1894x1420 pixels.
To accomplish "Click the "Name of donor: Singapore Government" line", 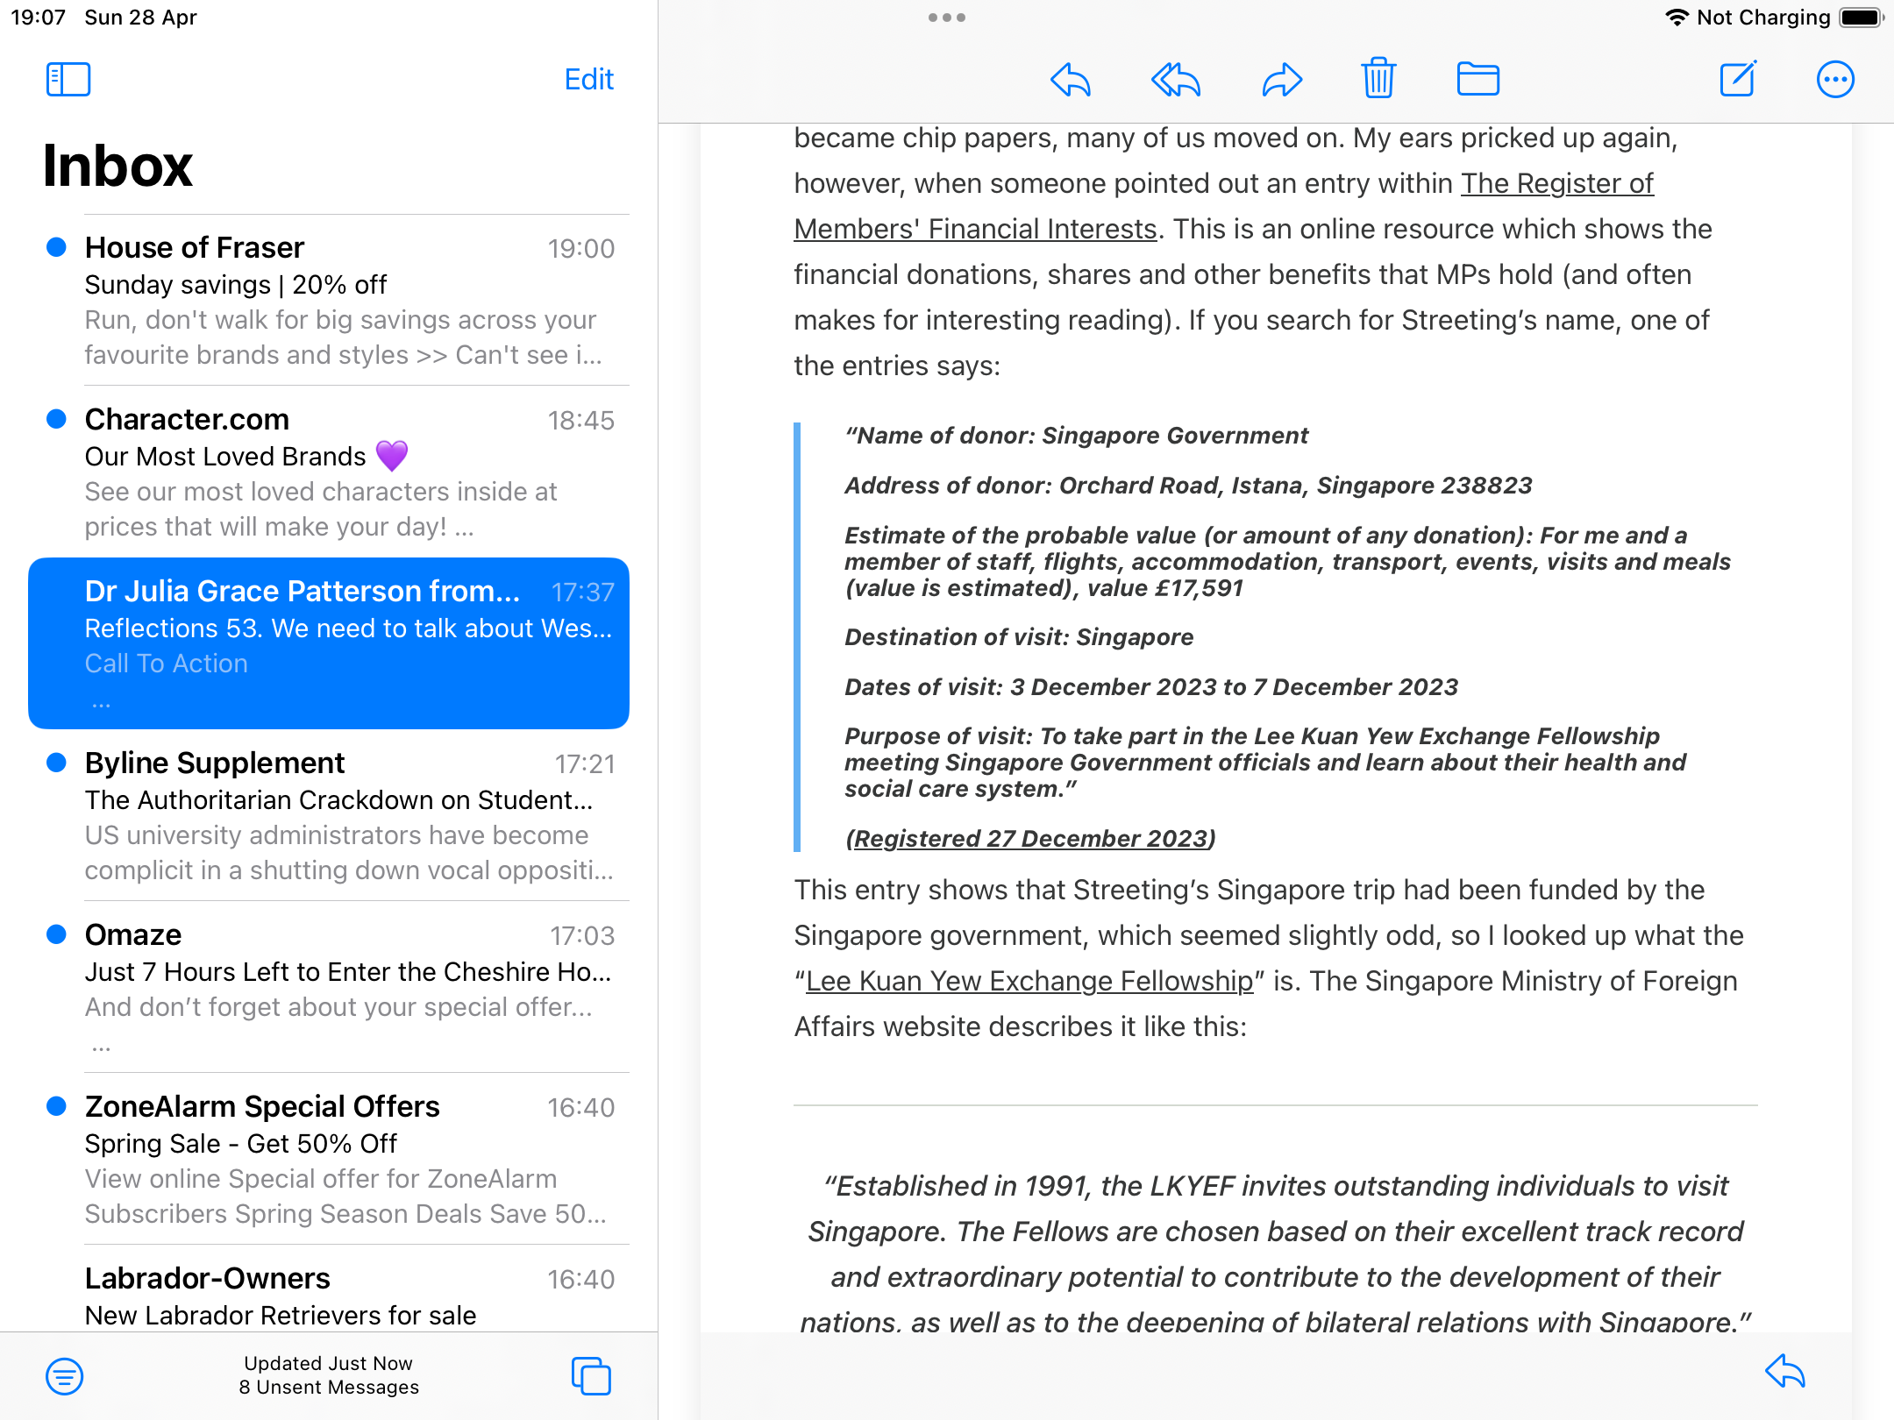I will click(x=1076, y=436).
